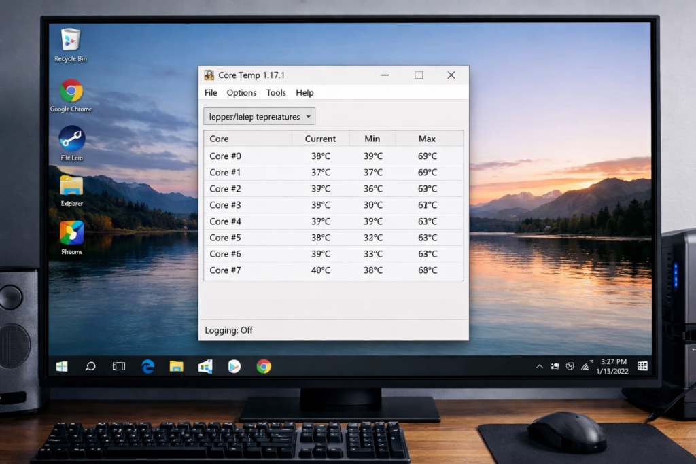
Task: Open the File menu
Action: coord(211,92)
